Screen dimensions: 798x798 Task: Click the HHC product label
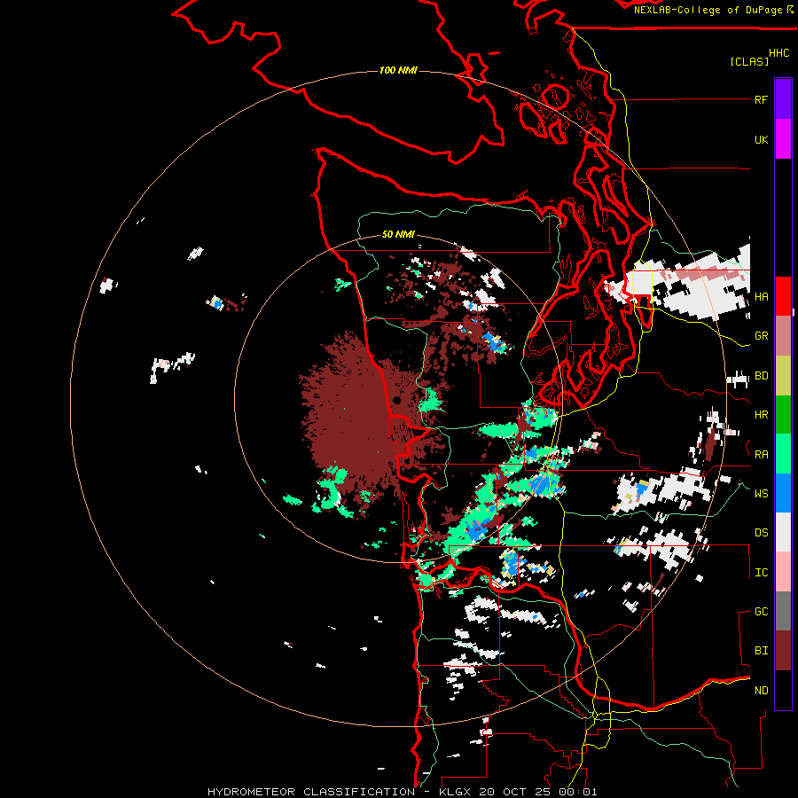pos(778,53)
